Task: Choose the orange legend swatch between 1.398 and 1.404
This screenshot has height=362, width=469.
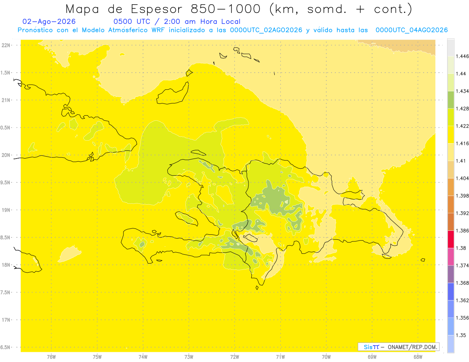Action: tap(451, 187)
